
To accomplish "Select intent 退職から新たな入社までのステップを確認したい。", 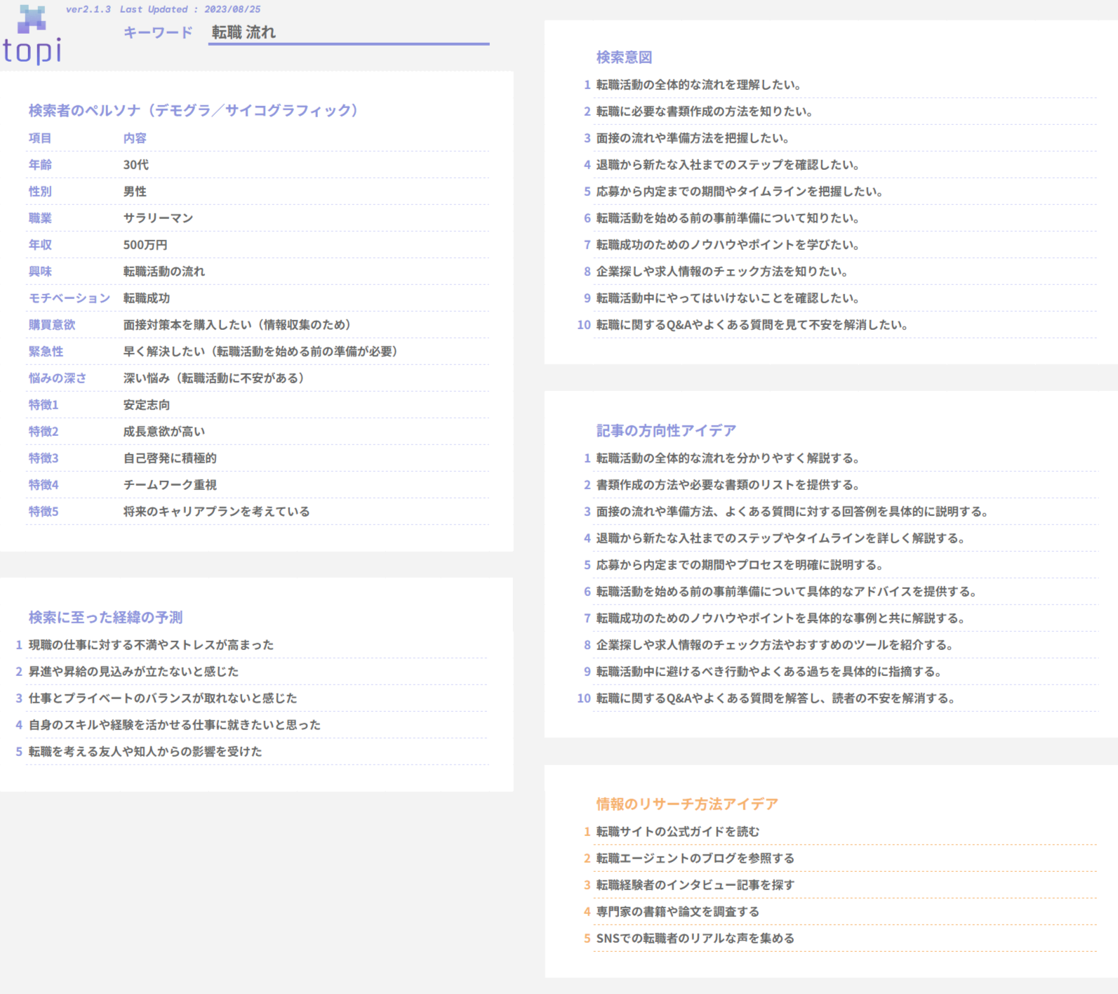I will click(728, 165).
